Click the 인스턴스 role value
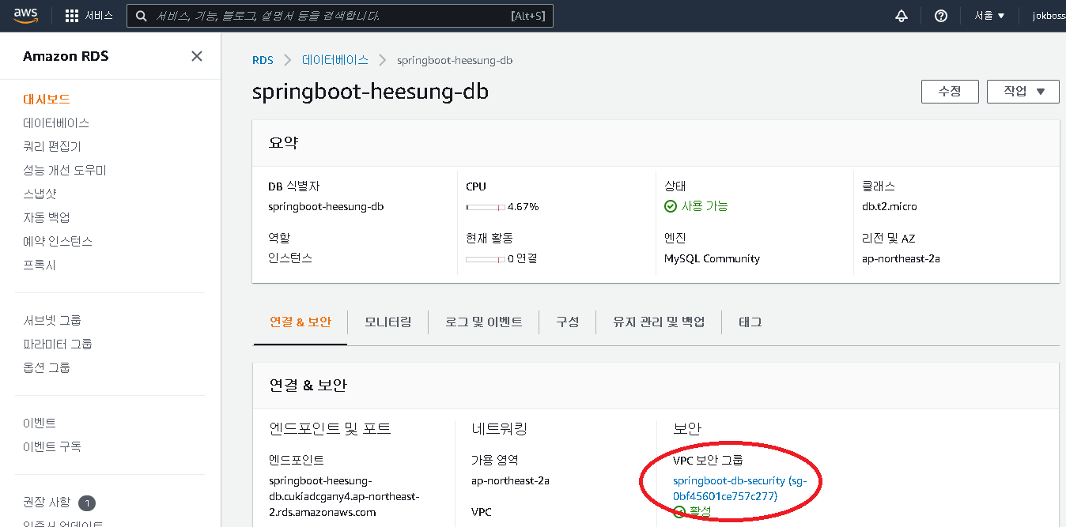Image resolution: width=1066 pixels, height=527 pixels. (290, 259)
